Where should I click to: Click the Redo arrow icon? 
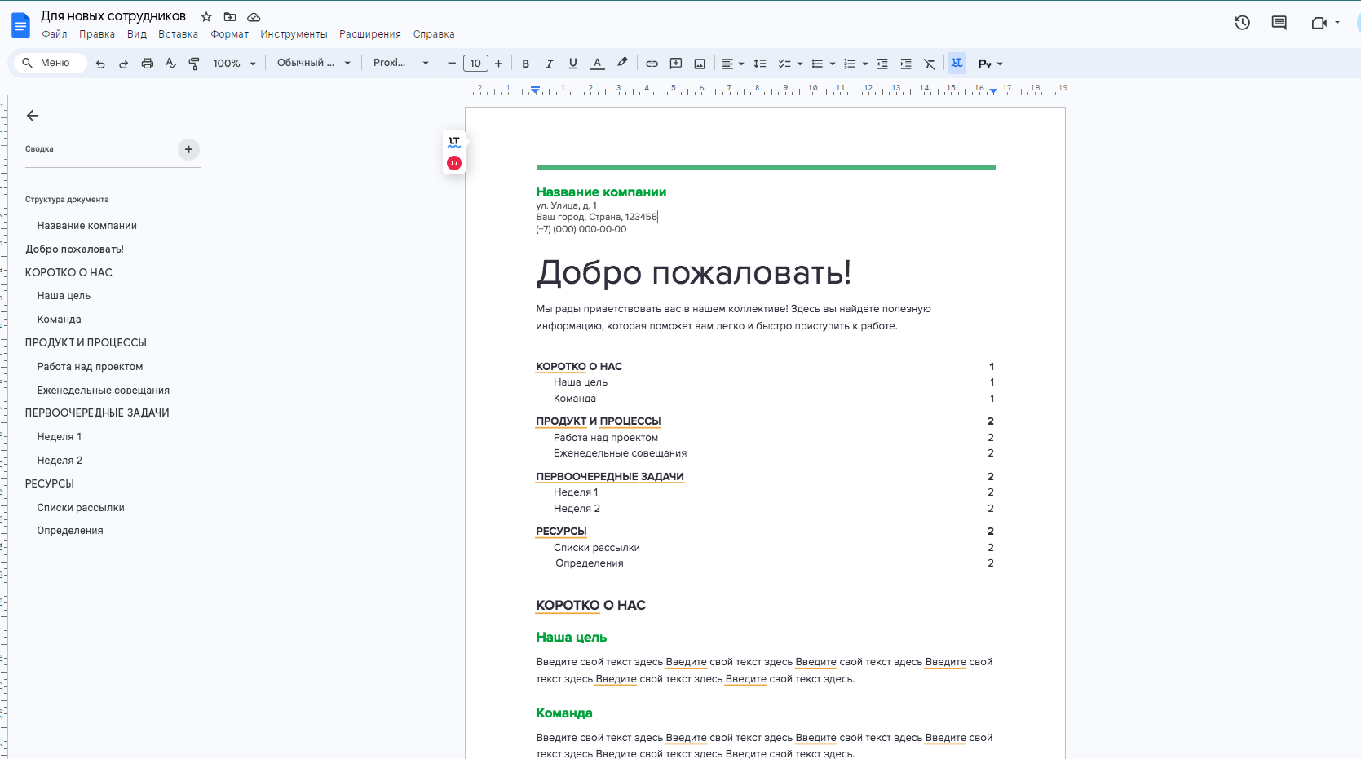pyautogui.click(x=124, y=64)
